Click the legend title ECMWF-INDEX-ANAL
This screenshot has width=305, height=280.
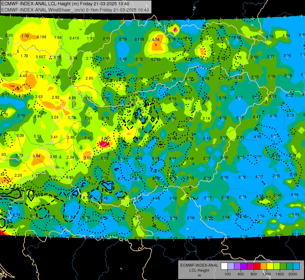tap(199, 265)
